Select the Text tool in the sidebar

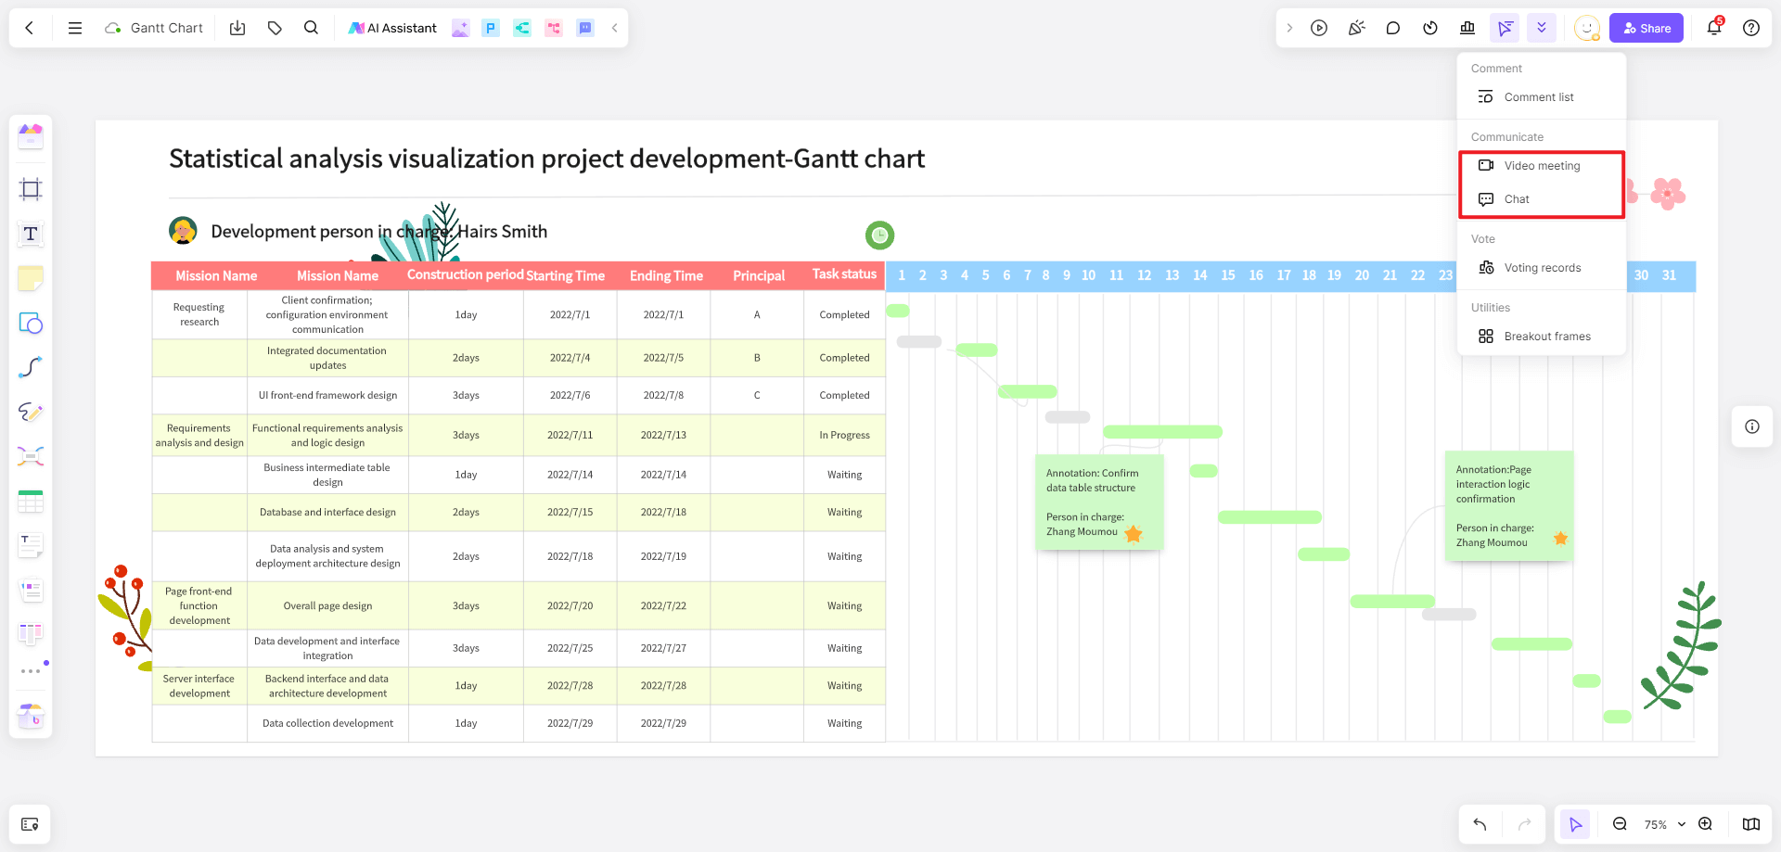tap(31, 234)
